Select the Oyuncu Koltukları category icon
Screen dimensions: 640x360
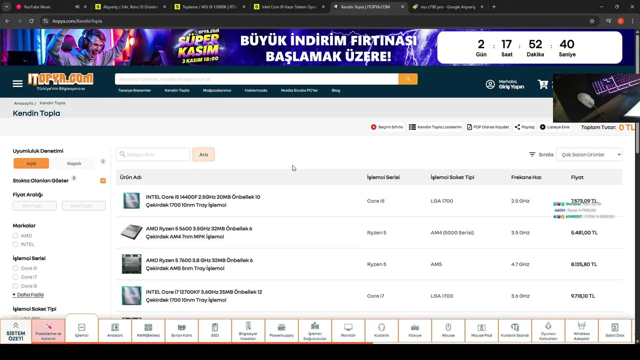coord(548,330)
